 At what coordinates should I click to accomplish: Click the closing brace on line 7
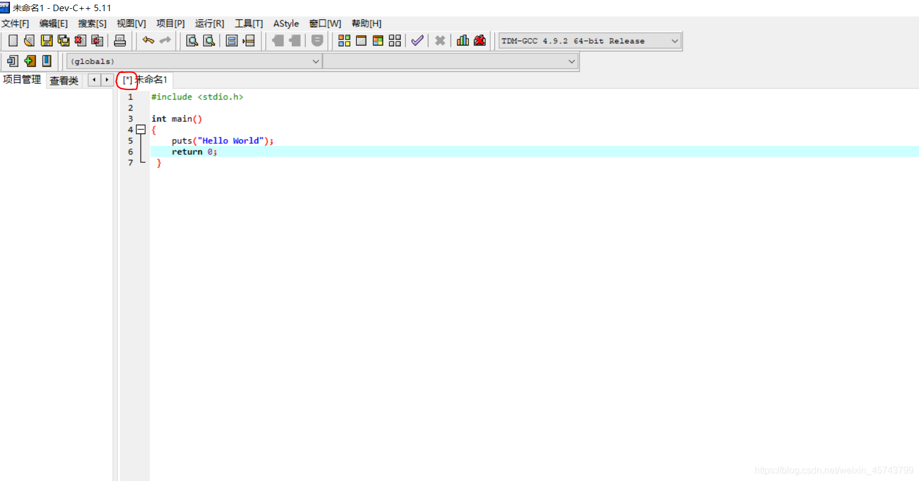(x=159, y=163)
